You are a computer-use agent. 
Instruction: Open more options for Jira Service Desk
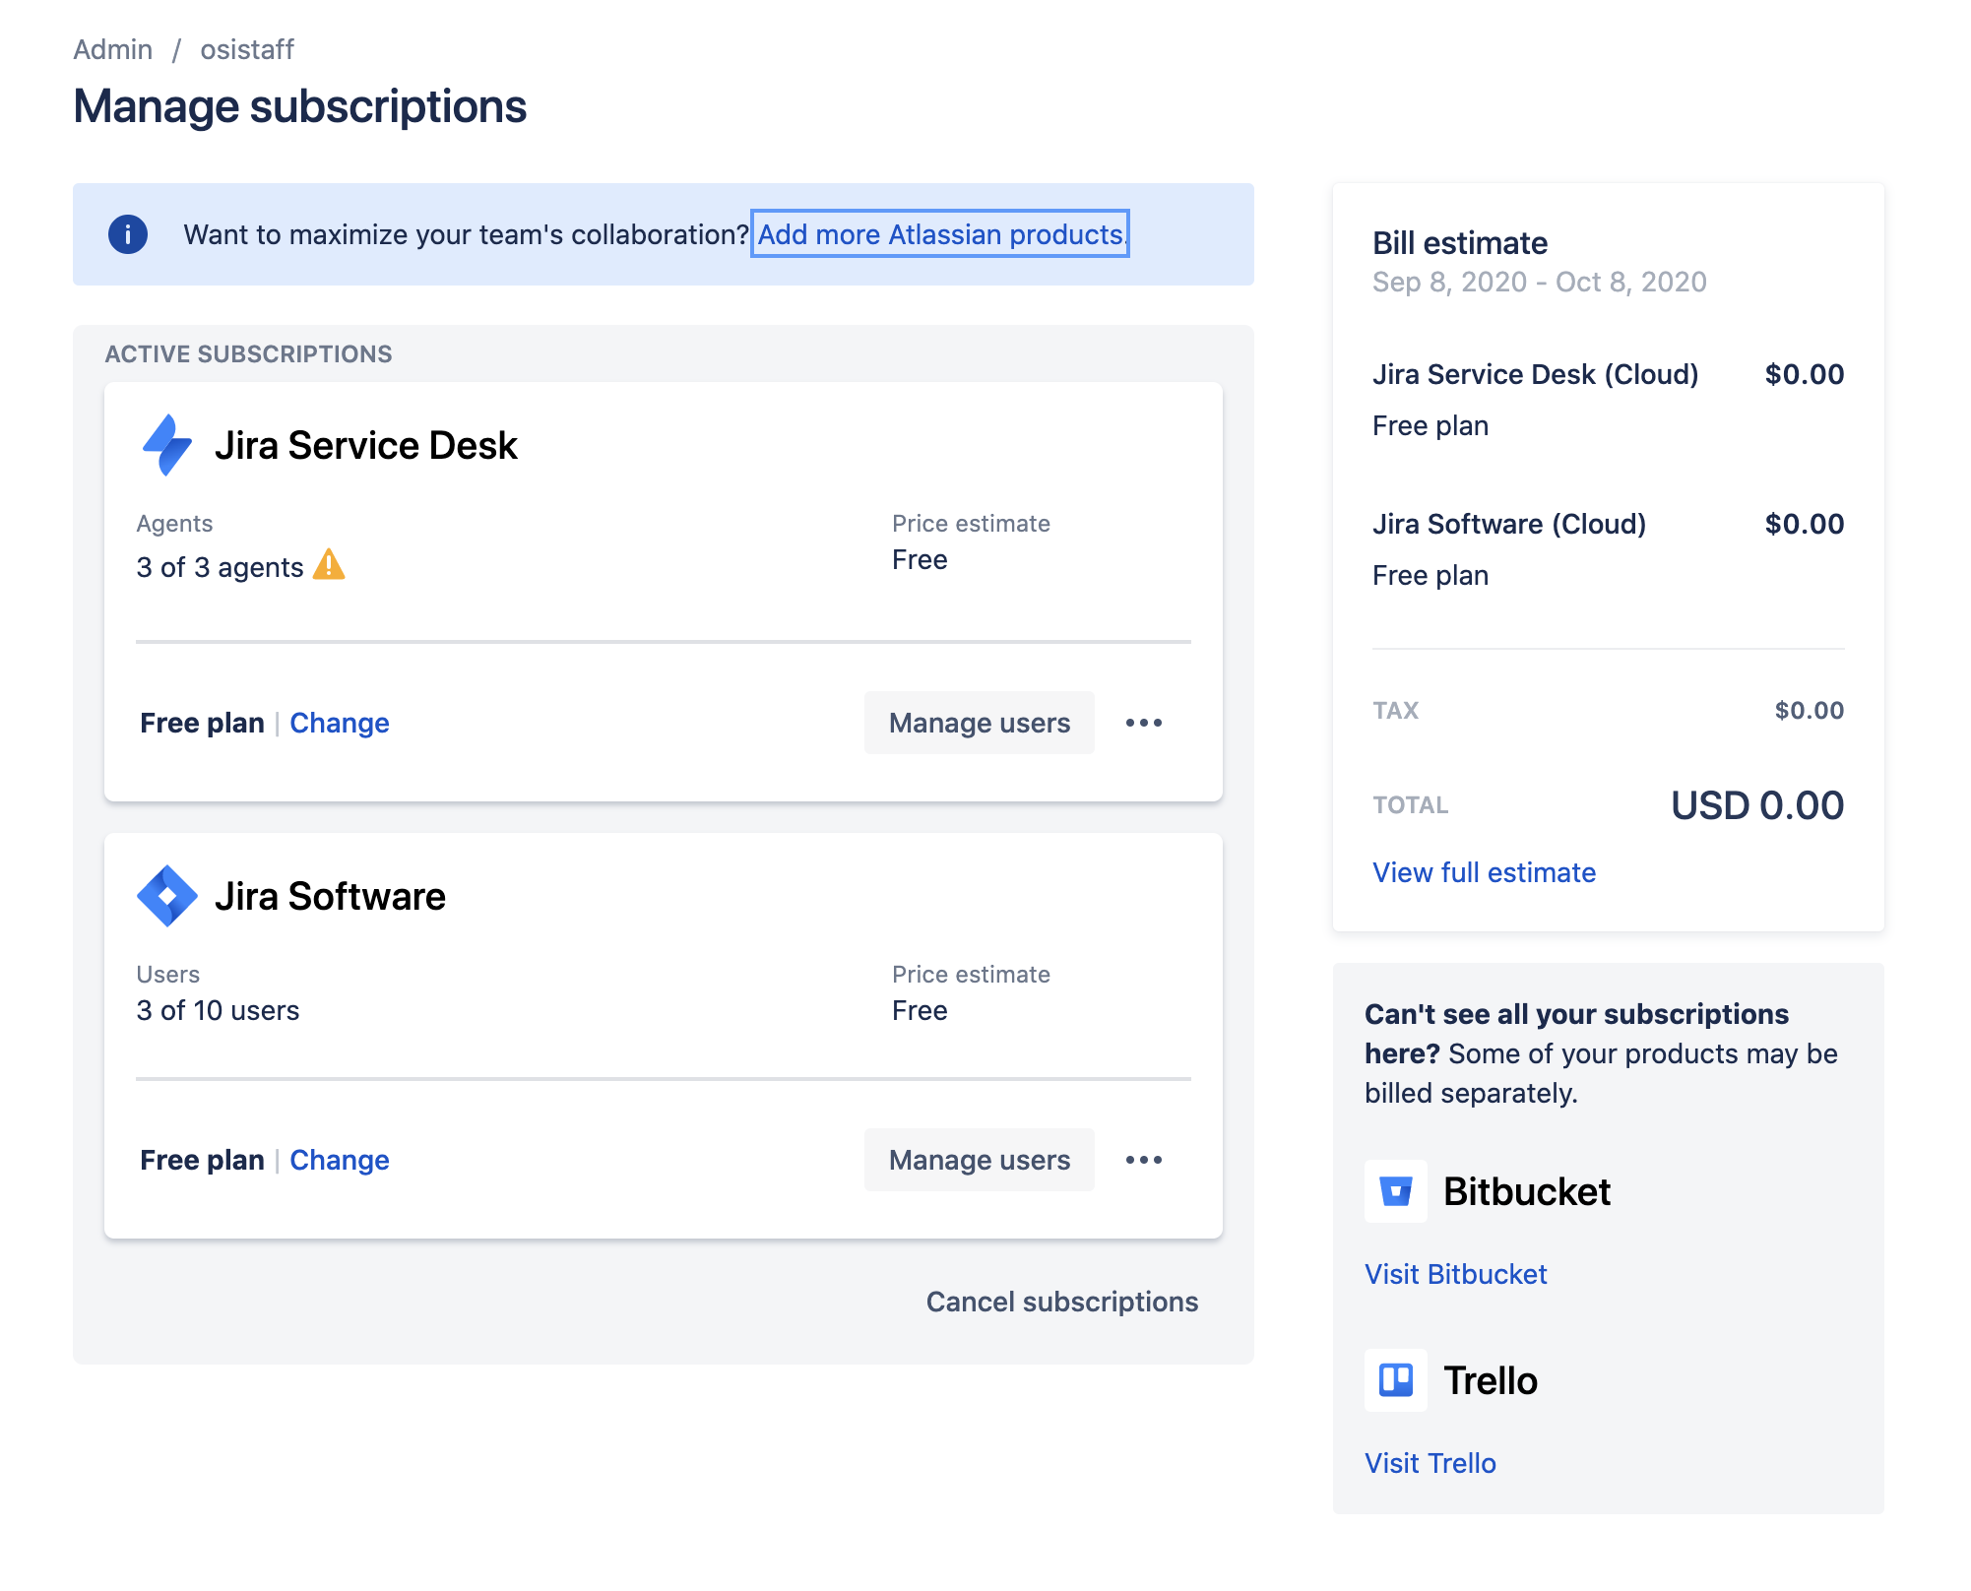point(1144,723)
